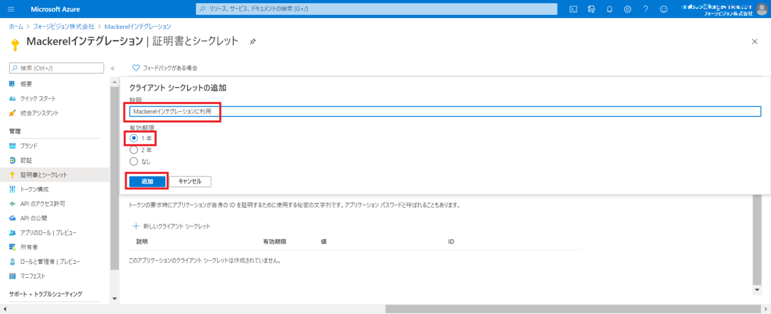Viewport: 771px width, 314px height.
Task: Click the 説明 description input field
Action: [445, 111]
